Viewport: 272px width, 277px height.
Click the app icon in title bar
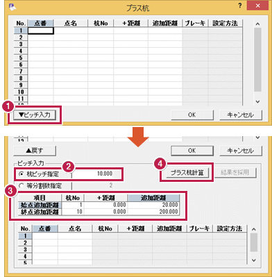pos(12,7)
